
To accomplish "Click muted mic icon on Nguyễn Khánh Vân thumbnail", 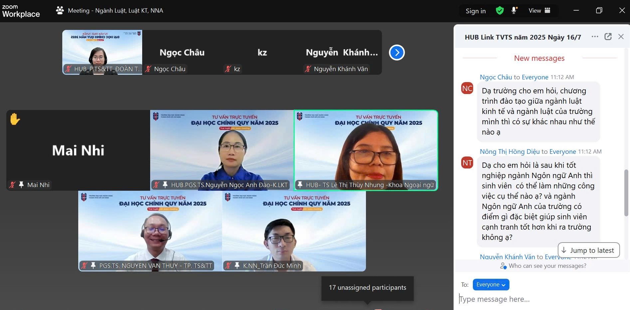I will pos(308,69).
